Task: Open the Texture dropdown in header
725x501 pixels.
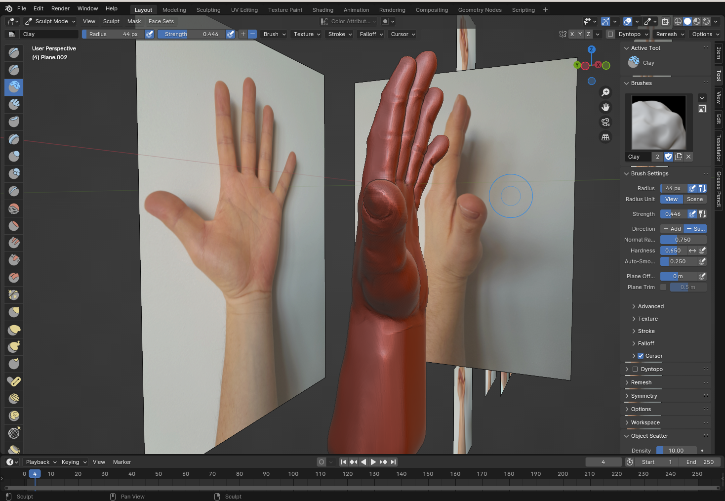Action: (x=307, y=34)
